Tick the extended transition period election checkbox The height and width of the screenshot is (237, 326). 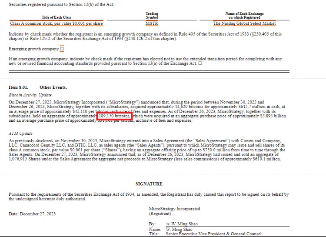200,63
